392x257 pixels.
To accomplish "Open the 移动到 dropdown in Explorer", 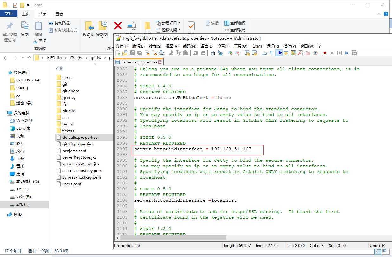I will pos(89,37).
